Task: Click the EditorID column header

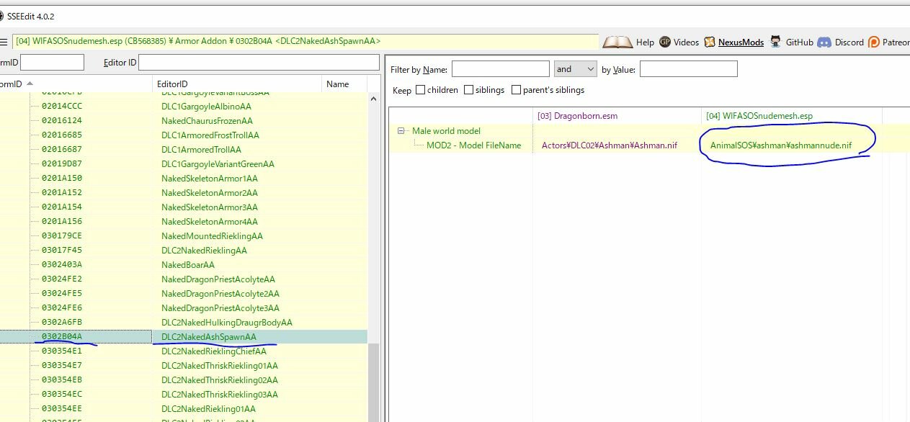Action: pos(237,84)
